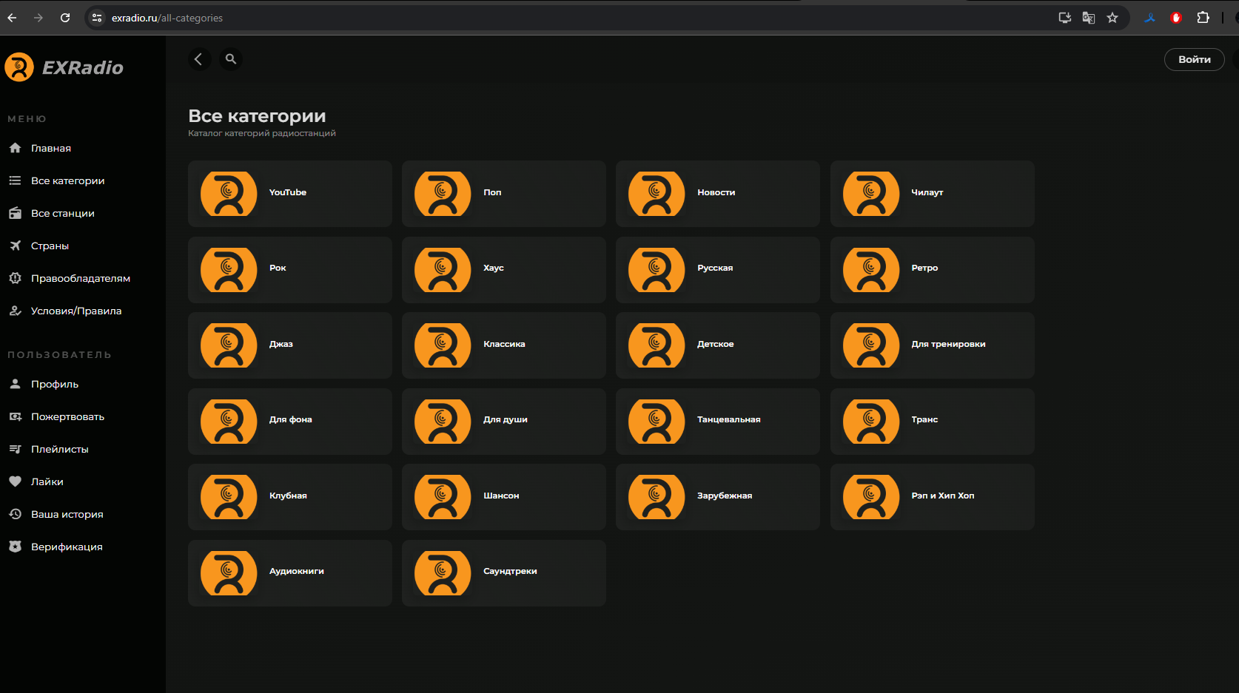
Task: Reload the page in the browser
Action: coord(65,18)
